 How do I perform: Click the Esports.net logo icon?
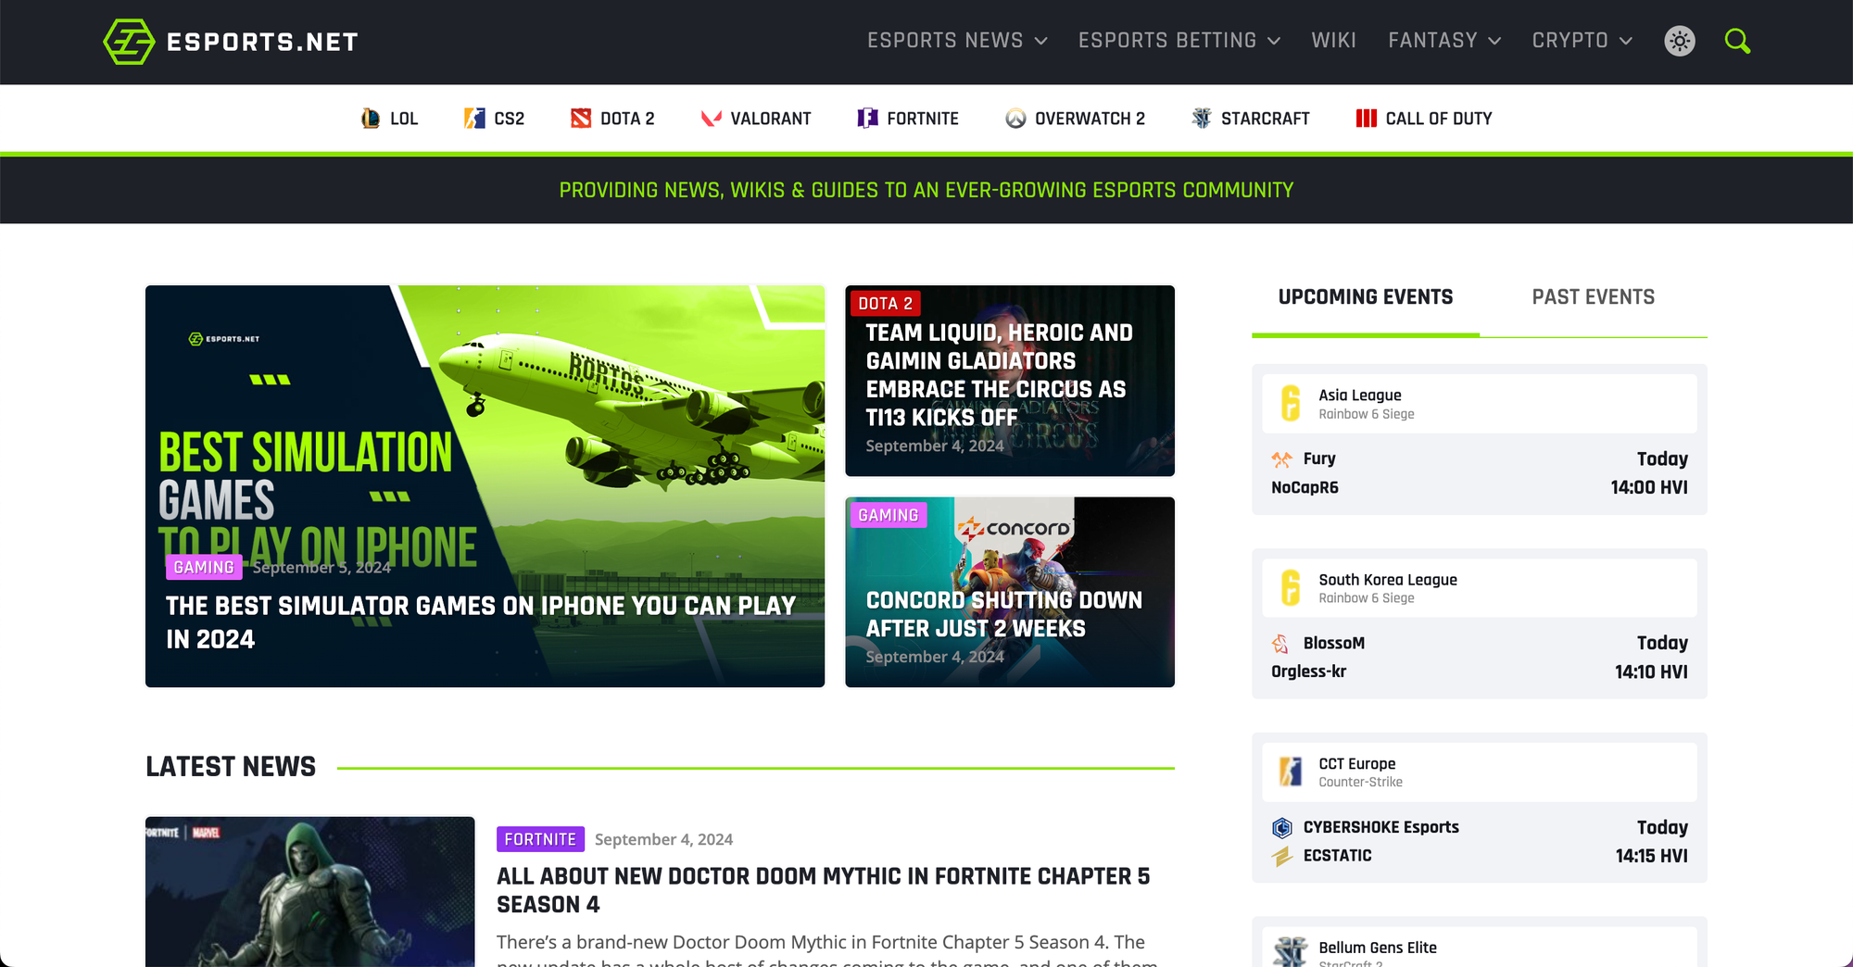(129, 42)
